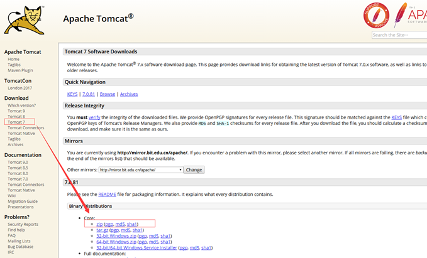This screenshot has height=258, width=427.
Task: Open Mailing Lists sidebar link
Action: coord(19,241)
